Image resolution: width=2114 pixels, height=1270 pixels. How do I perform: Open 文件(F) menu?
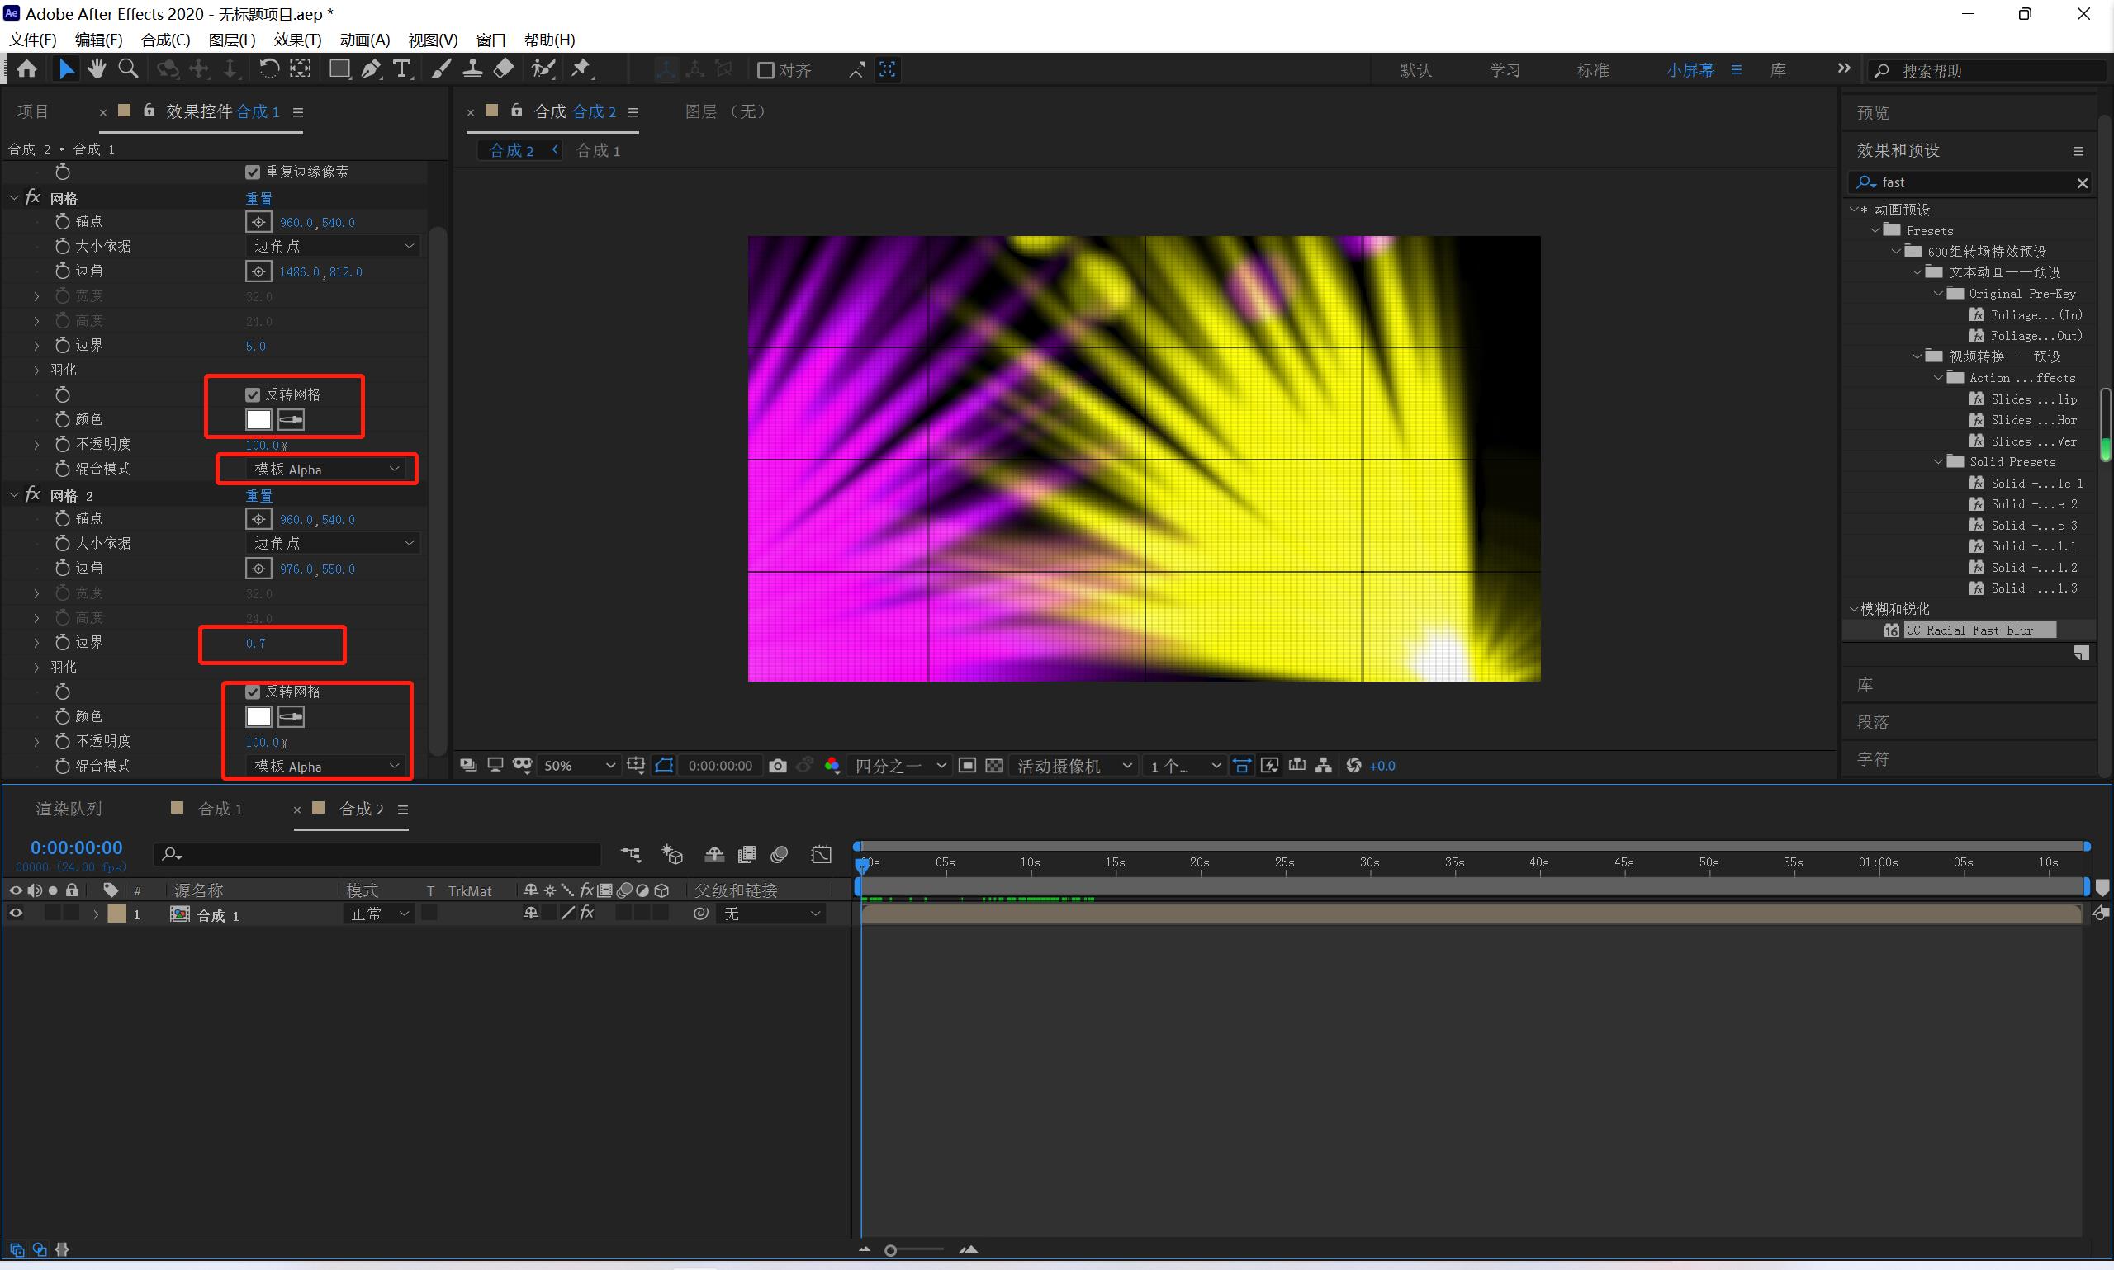point(32,40)
